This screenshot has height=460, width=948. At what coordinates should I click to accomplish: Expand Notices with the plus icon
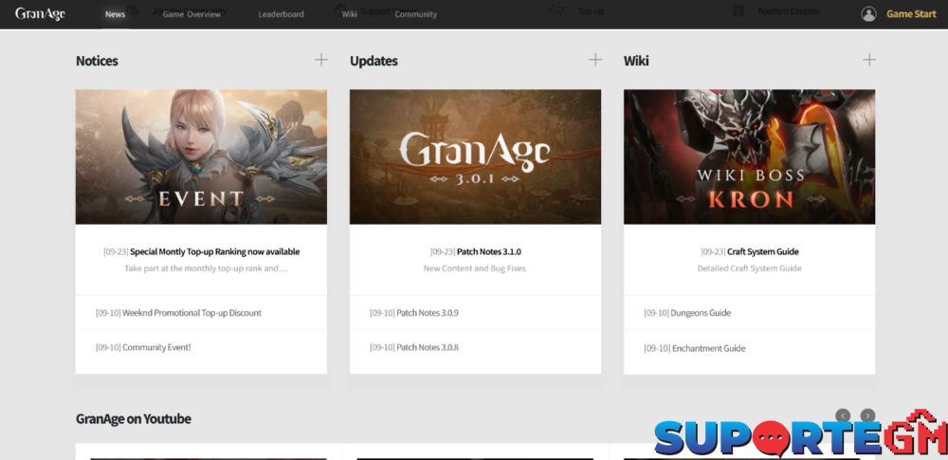coord(321,60)
